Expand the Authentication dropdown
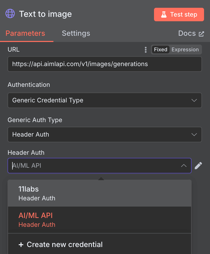The width and height of the screenshot is (210, 254). pyautogui.click(x=105, y=100)
